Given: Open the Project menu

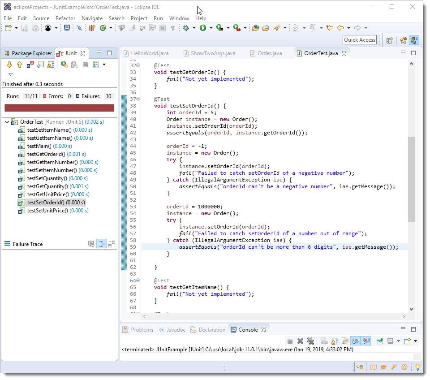Looking at the screenshot, I should pos(139,18).
